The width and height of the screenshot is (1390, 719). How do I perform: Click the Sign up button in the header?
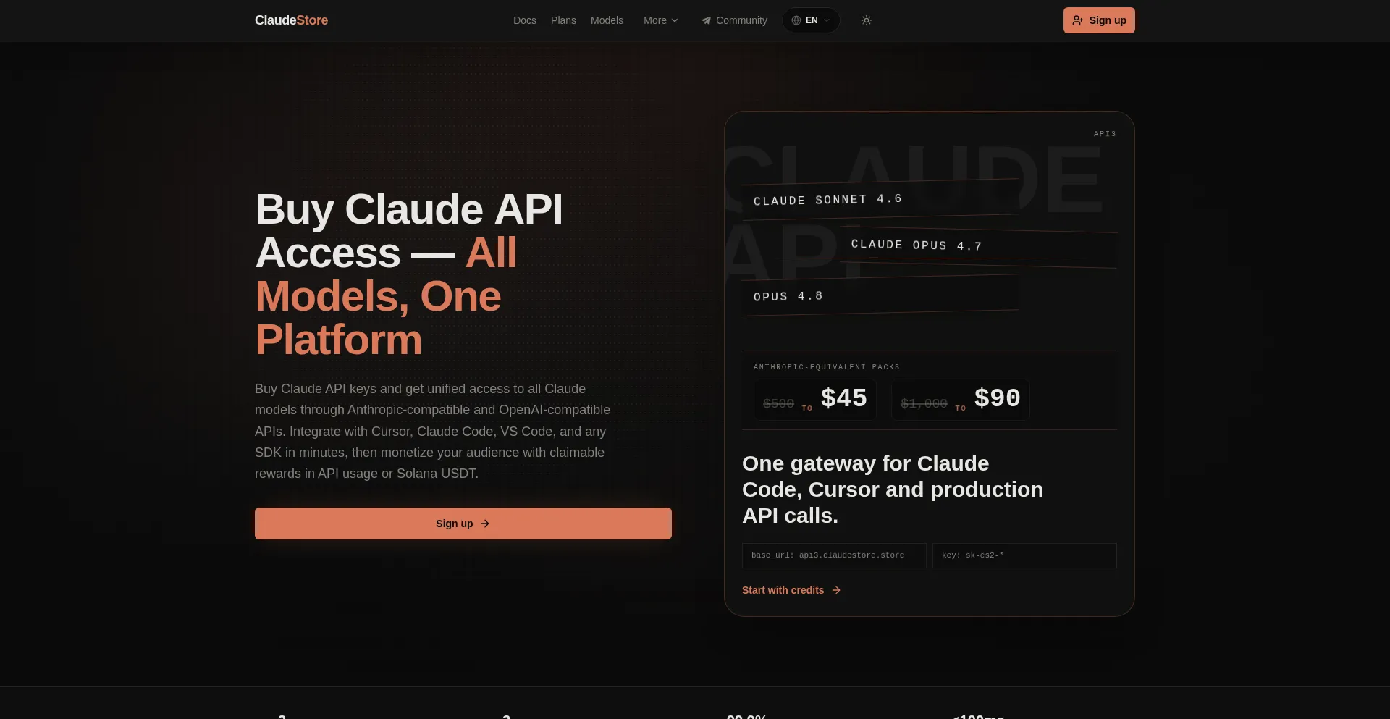coord(1099,20)
